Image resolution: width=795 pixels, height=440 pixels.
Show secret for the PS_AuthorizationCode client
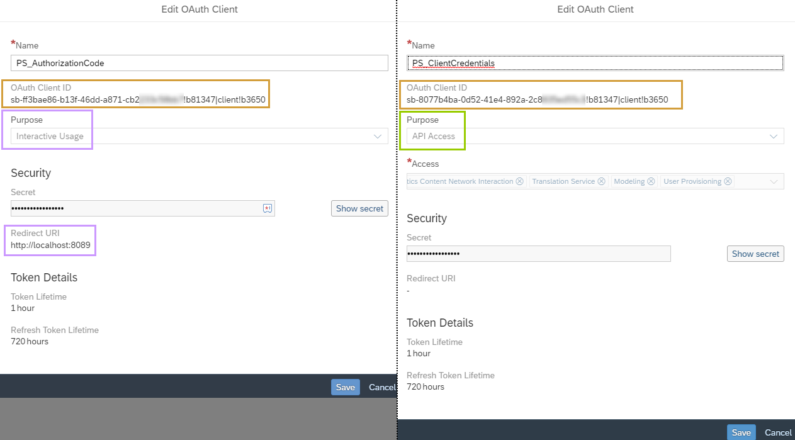tap(359, 208)
